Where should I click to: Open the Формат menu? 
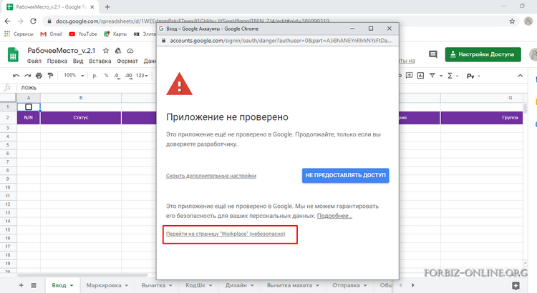[x=127, y=61]
